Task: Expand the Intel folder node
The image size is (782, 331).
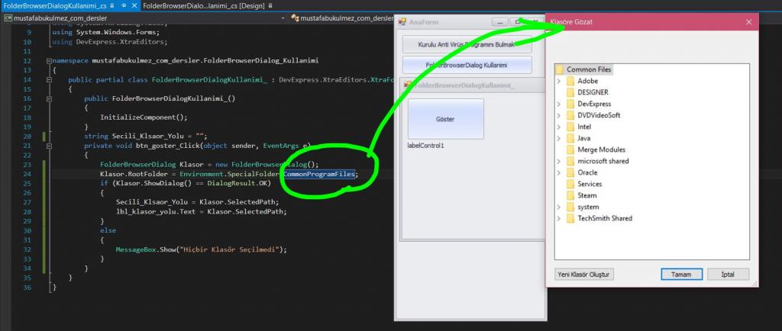Action: [558, 127]
